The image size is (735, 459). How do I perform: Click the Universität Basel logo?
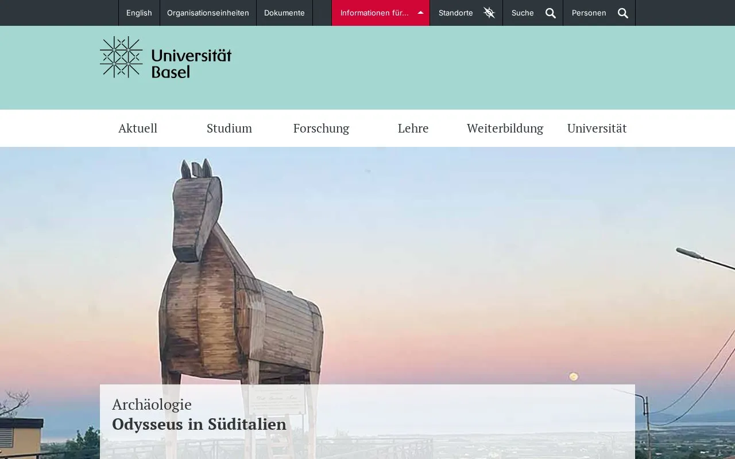(x=165, y=57)
